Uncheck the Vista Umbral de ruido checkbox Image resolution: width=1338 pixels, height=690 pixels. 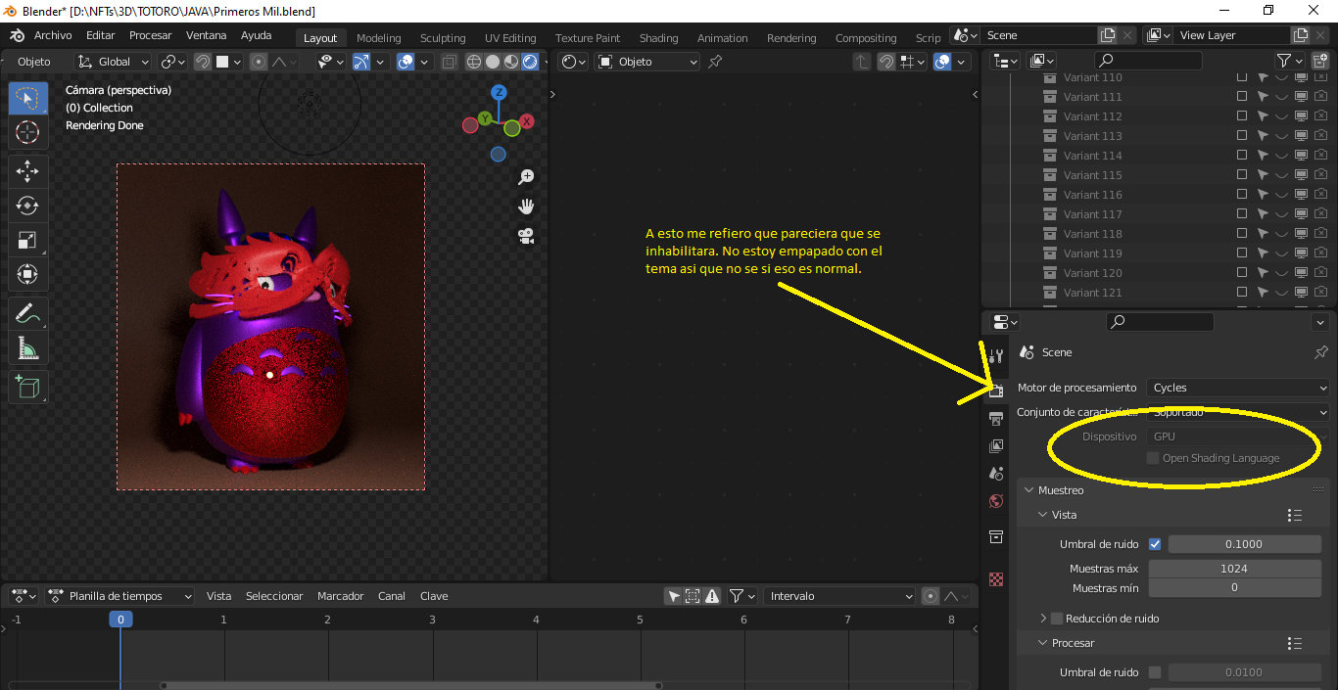point(1155,544)
